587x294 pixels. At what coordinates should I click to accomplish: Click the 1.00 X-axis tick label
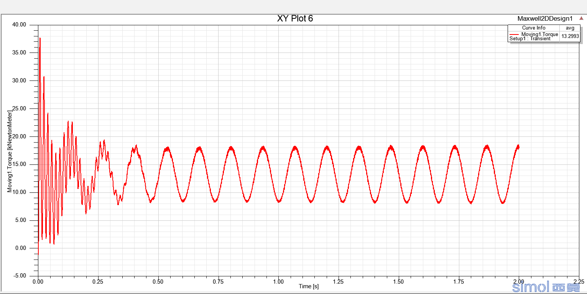point(278,281)
